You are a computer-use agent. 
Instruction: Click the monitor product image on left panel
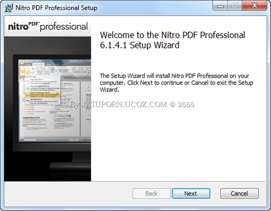(47, 109)
